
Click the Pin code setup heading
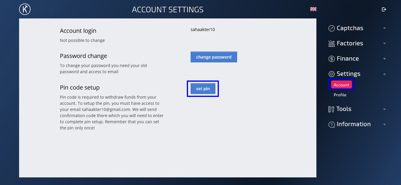point(80,88)
